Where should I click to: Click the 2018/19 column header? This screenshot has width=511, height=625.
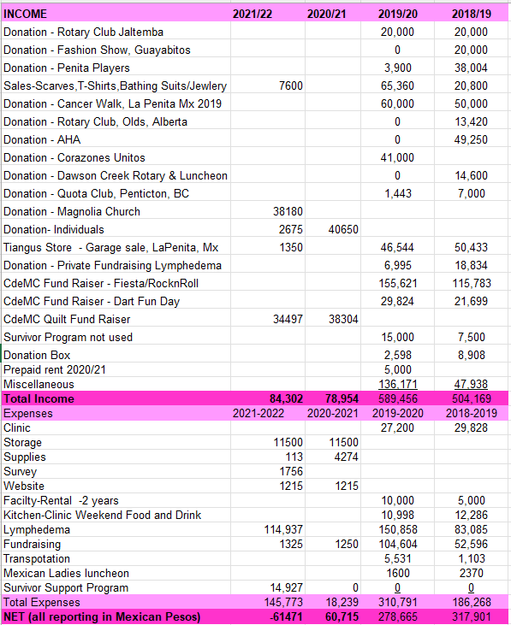[471, 14]
